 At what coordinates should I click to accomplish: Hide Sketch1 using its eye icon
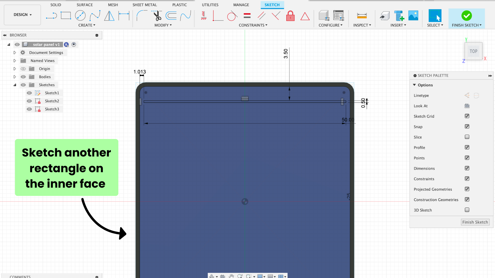(x=29, y=93)
